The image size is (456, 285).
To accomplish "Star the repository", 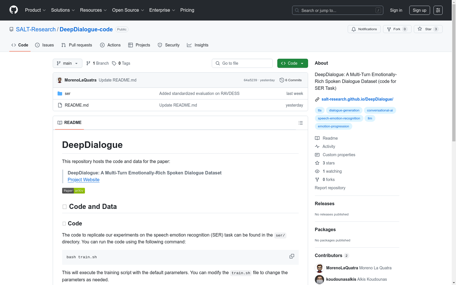I will 428,29.
